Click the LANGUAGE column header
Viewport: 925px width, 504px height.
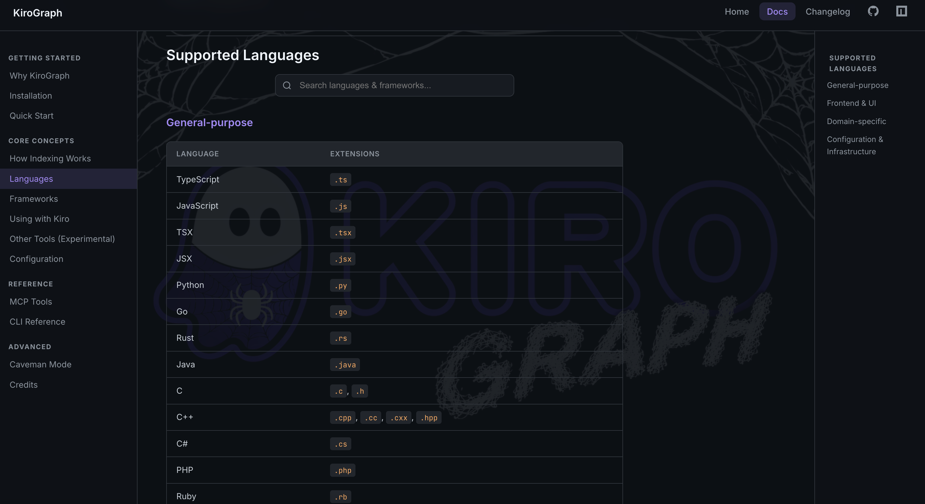tap(198, 154)
